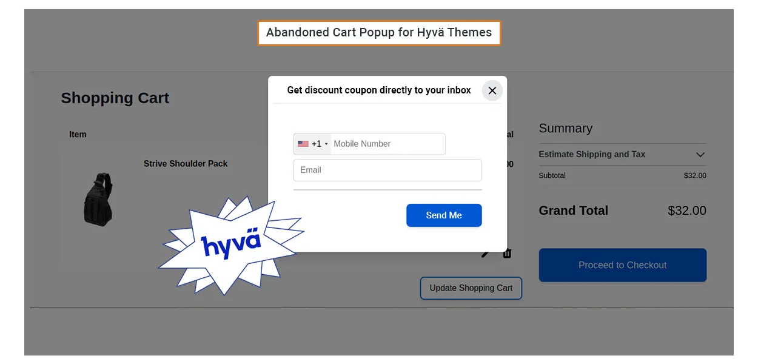The image size is (758, 364).
Task: Edit the cart item with pencil icon
Action: click(486, 254)
